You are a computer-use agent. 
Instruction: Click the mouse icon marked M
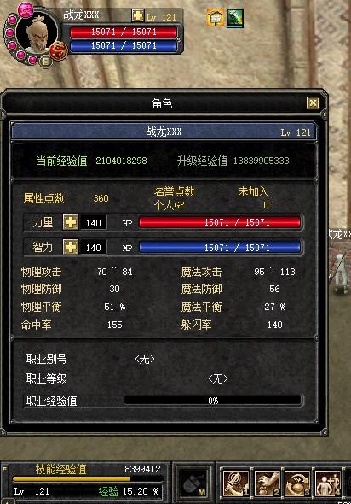(x=193, y=483)
